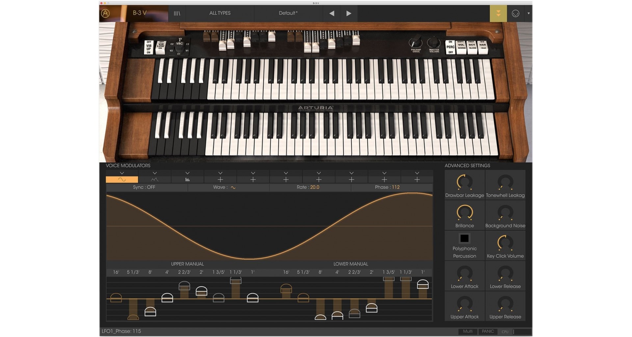Open MIDI controller settings icon
The height and width of the screenshot is (337, 632).
515,13
